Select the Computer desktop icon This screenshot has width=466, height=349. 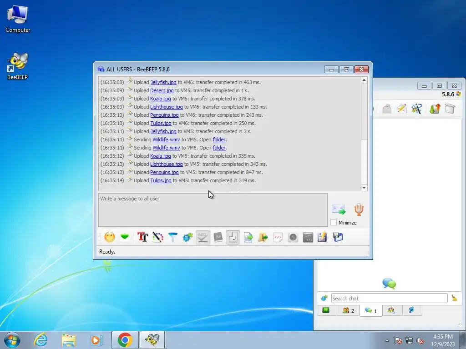pyautogui.click(x=18, y=19)
